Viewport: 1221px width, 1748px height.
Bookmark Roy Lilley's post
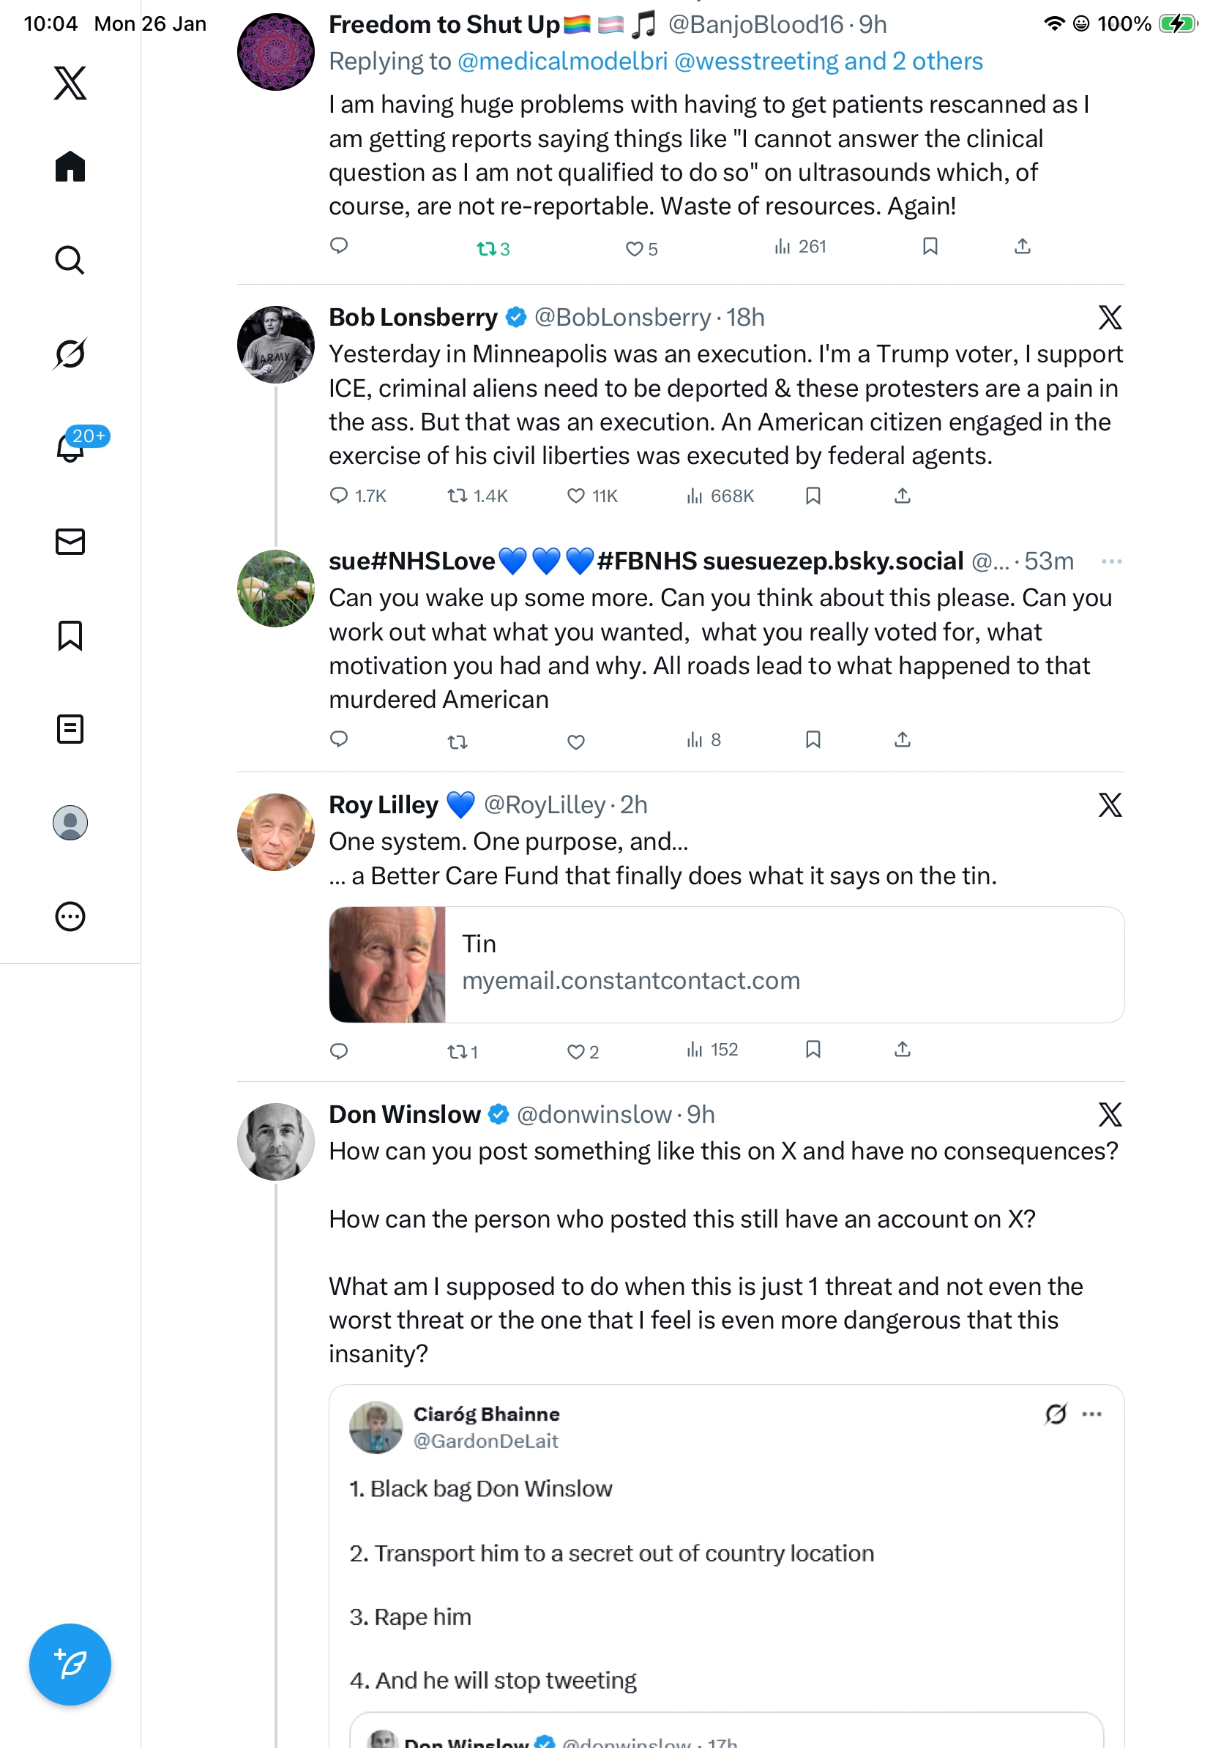click(813, 1050)
